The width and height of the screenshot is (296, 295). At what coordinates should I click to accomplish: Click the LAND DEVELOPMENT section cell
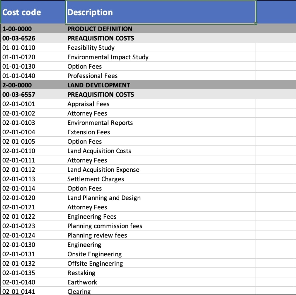[x=161, y=85]
